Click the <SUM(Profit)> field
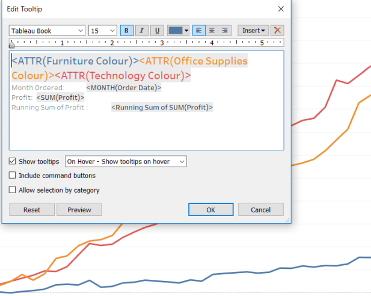371x296 pixels. [60, 97]
